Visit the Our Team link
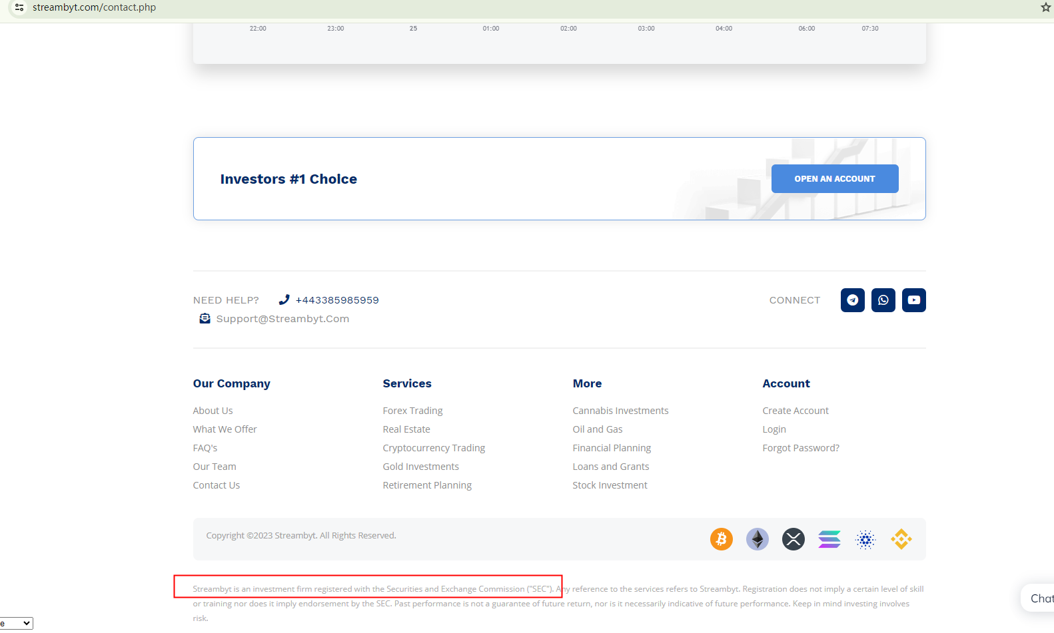1054x633 pixels. pyautogui.click(x=215, y=467)
